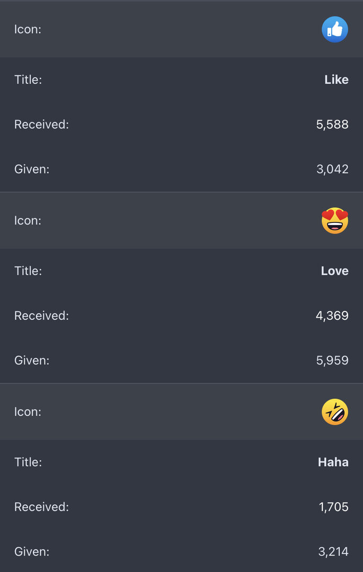Select the Like title text
This screenshot has width=363, height=572.
[337, 79]
